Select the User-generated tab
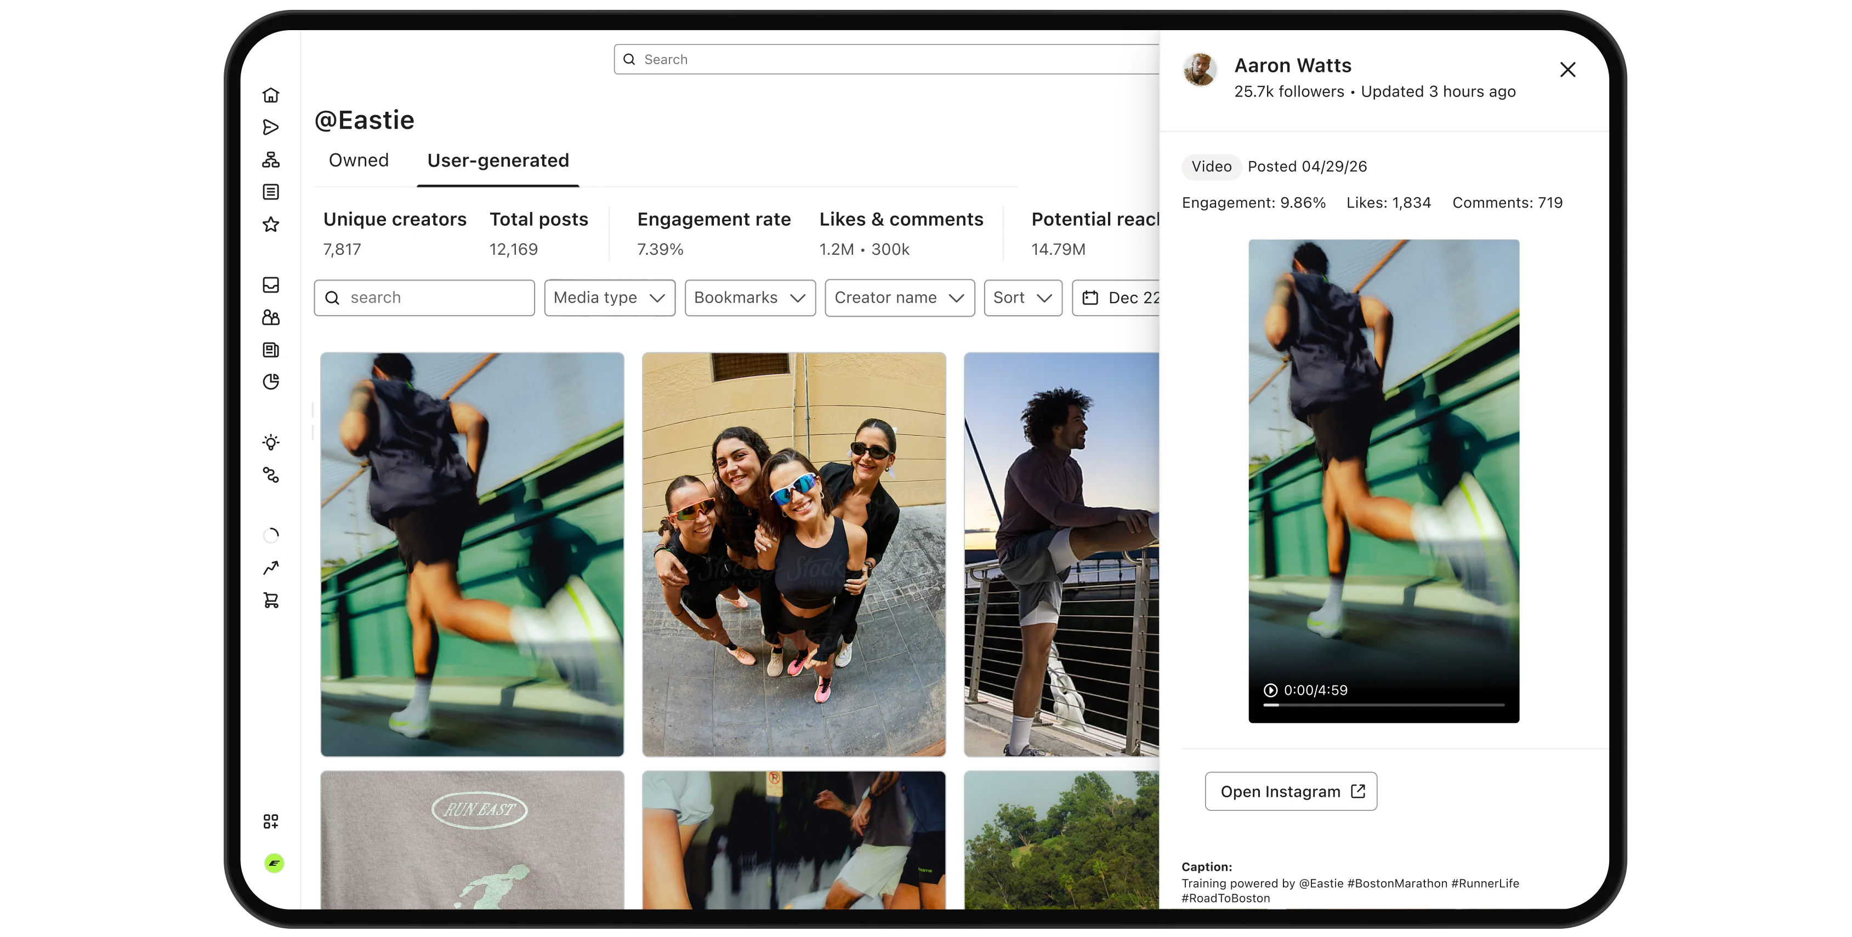 click(x=497, y=160)
